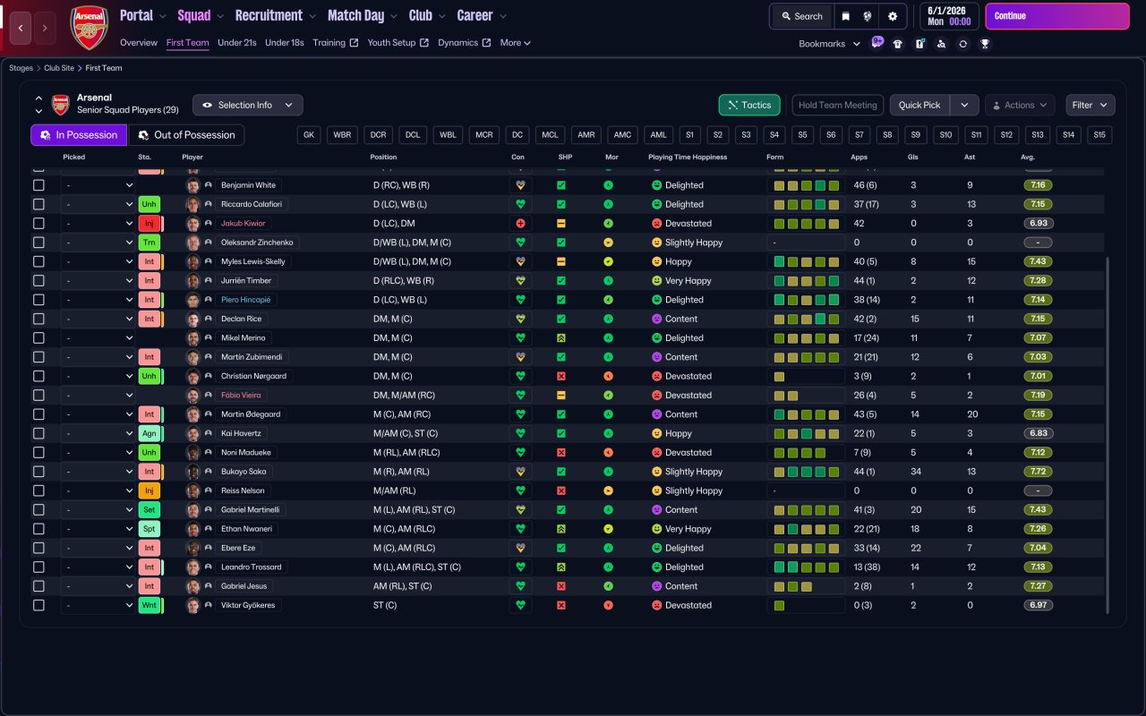This screenshot has width=1146, height=716.
Task: Open the Picked dropdown for Ebere Eze
Action: 98,548
